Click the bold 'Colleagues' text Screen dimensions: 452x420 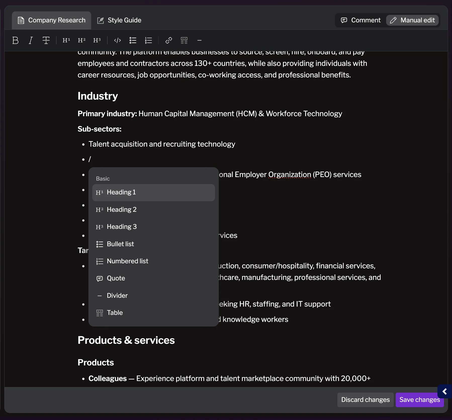click(108, 379)
